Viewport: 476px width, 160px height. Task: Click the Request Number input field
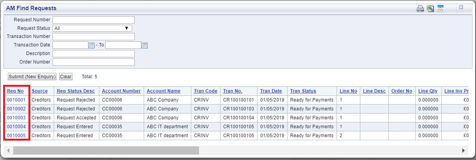point(93,20)
